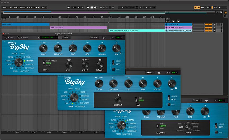The image size is (229, 140).
Task: Tap the tempo Tap button
Action: click(x=11, y=7)
